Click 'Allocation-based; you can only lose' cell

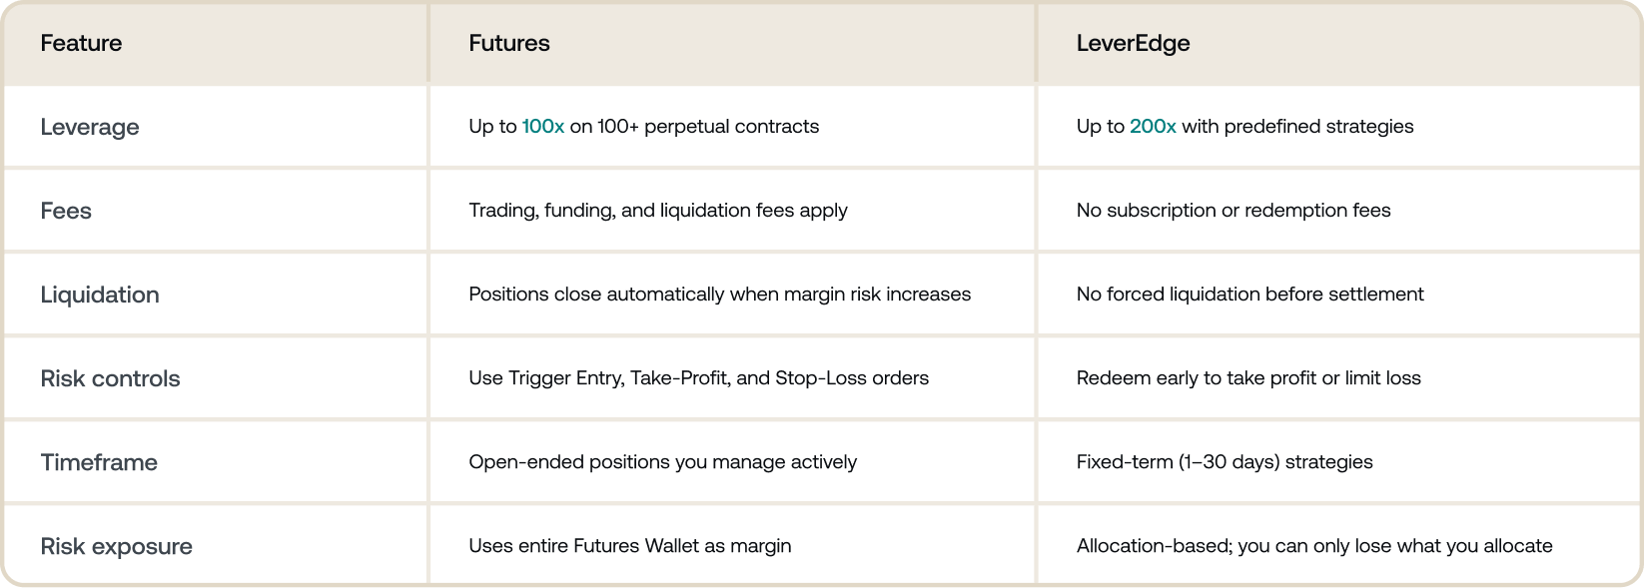pyautogui.click(x=1314, y=546)
